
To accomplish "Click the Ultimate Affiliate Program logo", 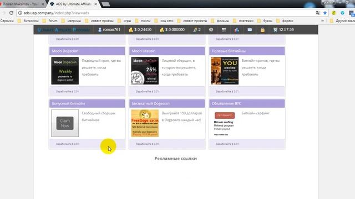I will coord(64,29).
